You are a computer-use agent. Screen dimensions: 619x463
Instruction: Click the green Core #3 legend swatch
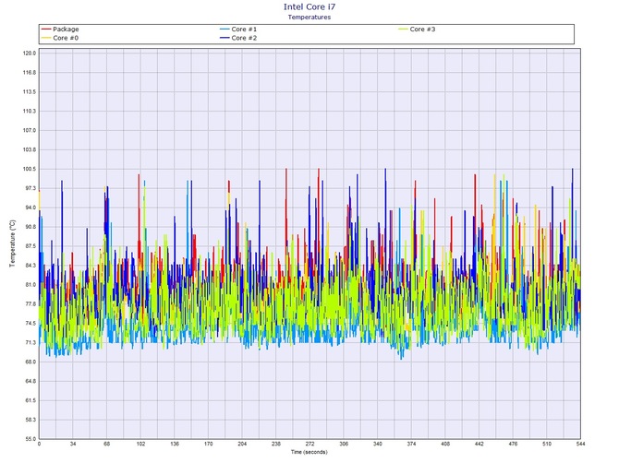[403, 30]
